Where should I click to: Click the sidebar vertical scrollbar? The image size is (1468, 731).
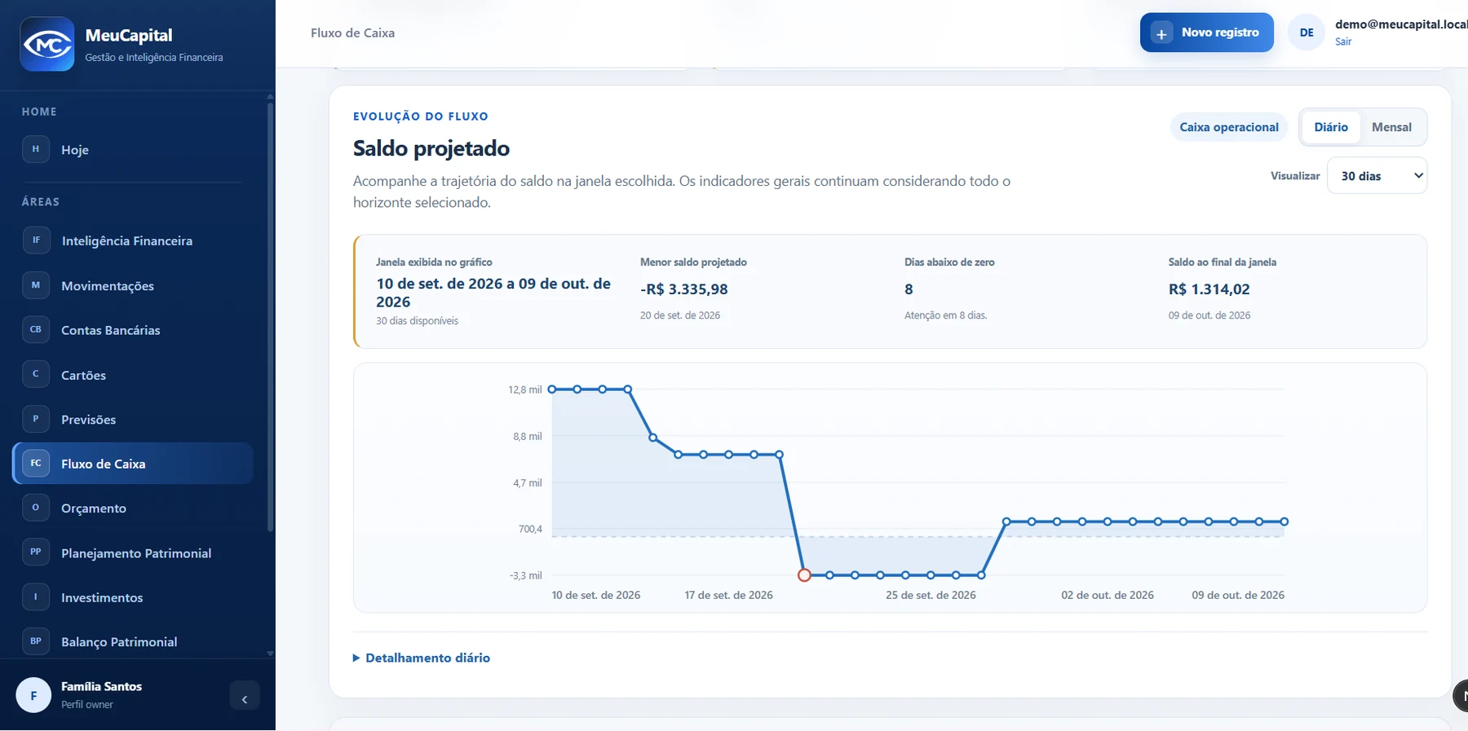[270, 316]
